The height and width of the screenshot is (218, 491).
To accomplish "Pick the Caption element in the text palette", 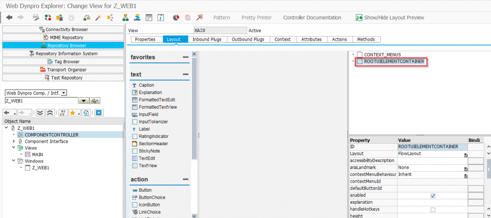I will pos(146,85).
